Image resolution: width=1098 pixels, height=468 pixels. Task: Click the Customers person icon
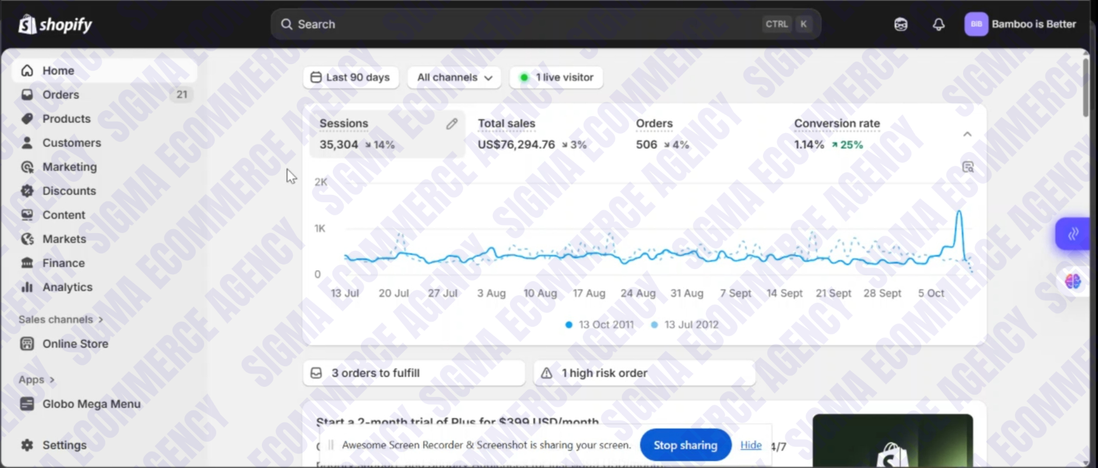[27, 143]
